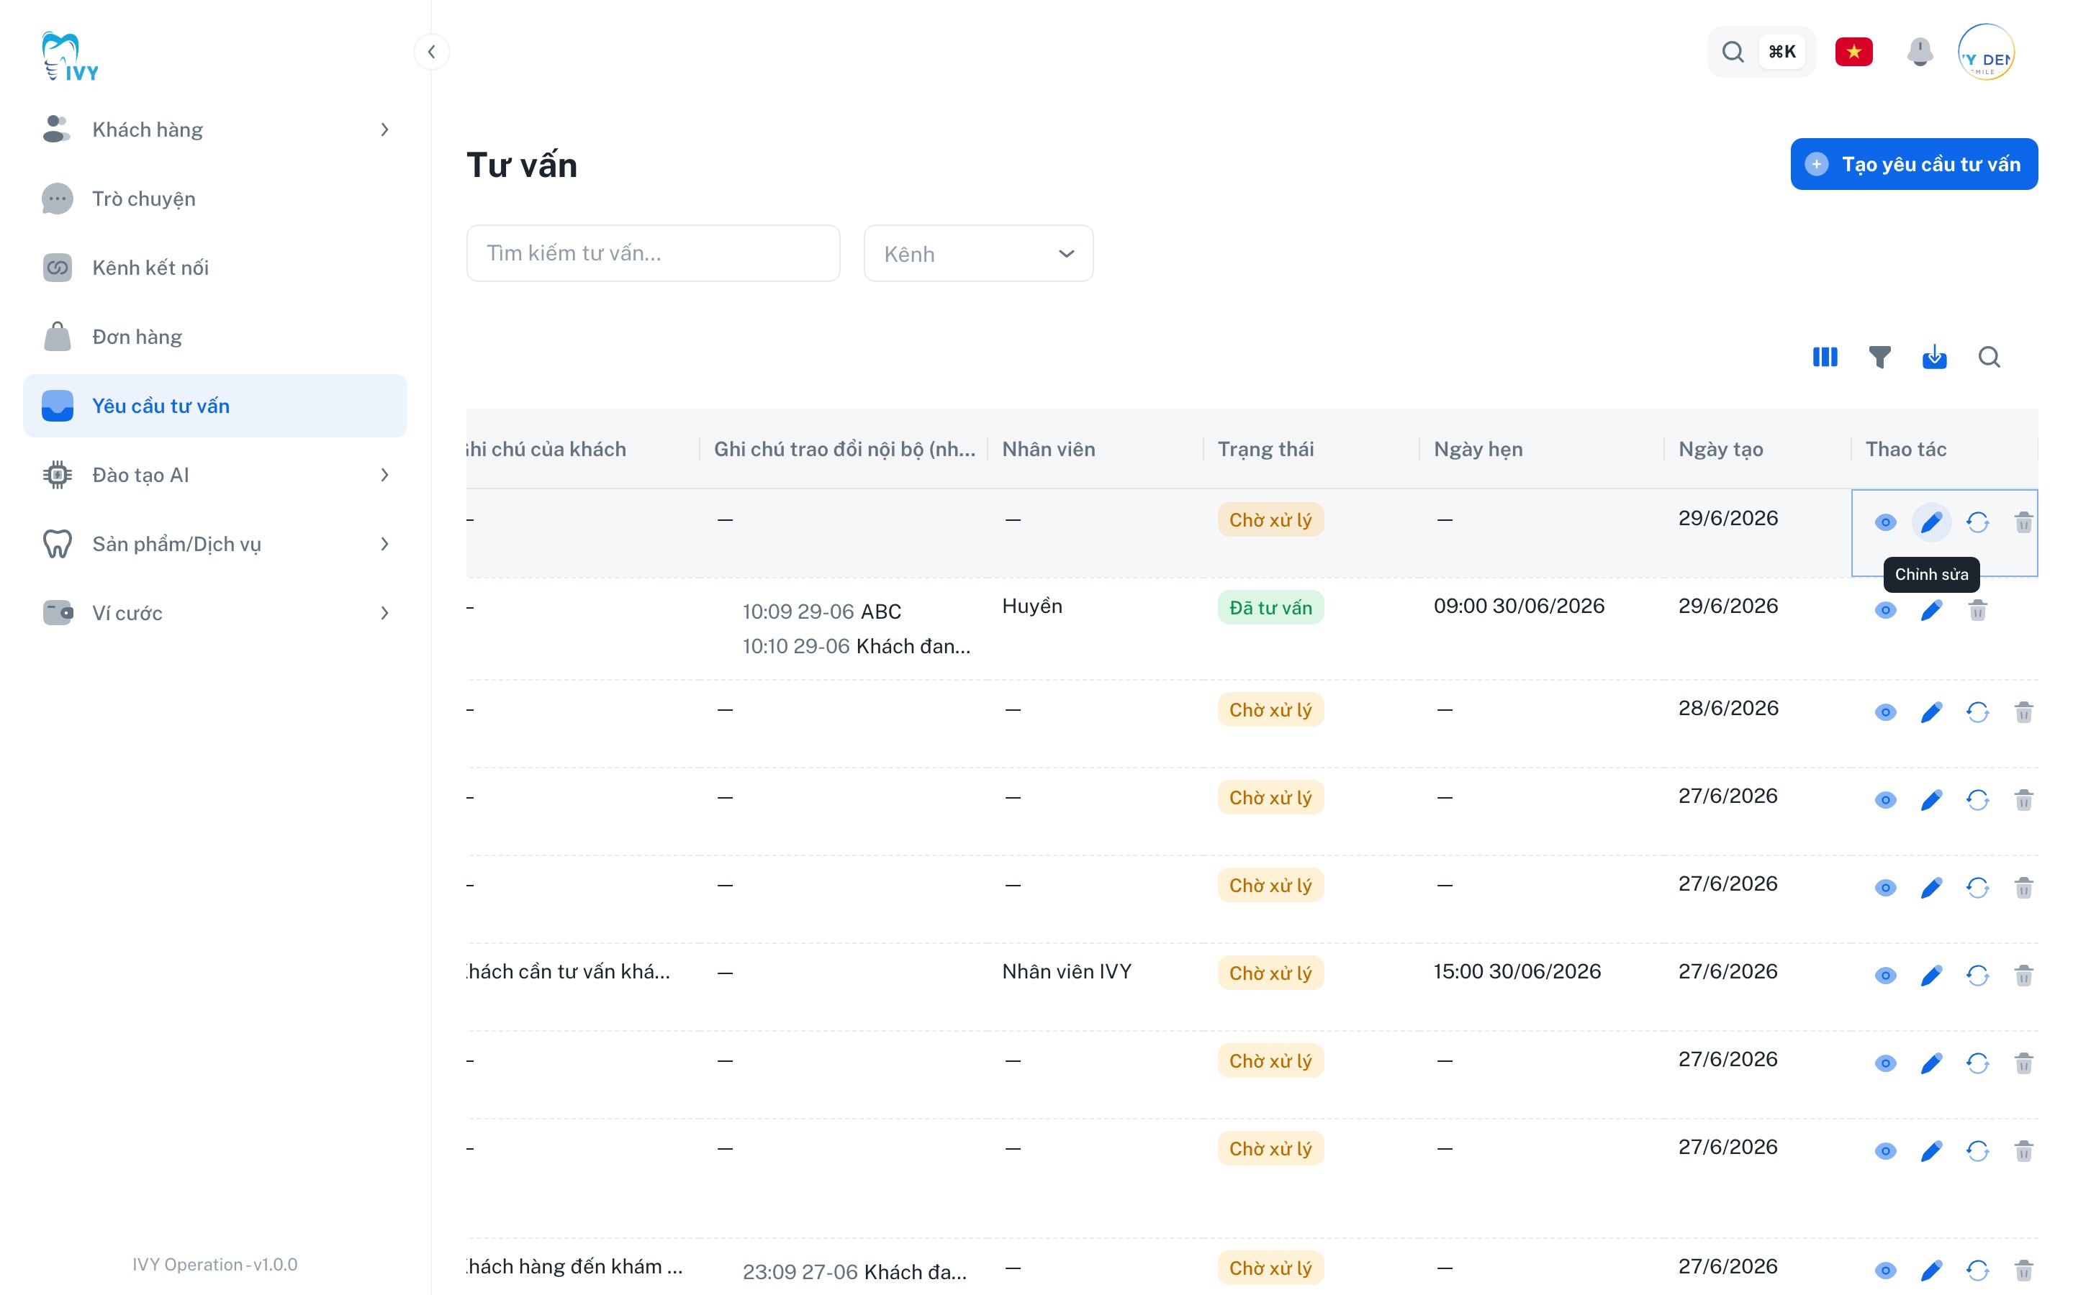Click the IVY Operation v1.0.0 version text
2073x1295 pixels.
point(214,1264)
